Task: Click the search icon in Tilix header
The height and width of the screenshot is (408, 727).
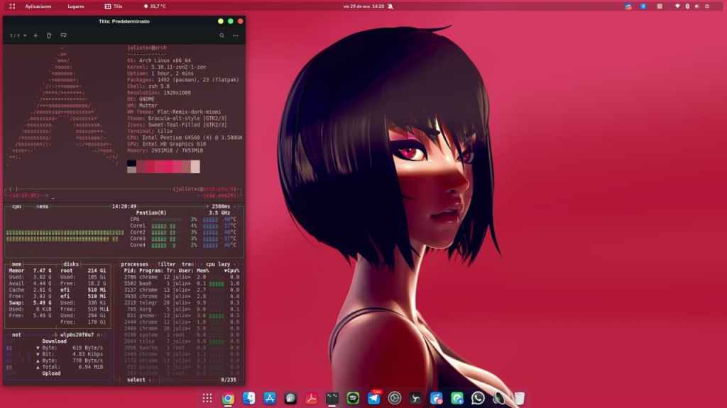Action: (222, 35)
